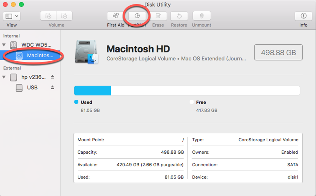316x196 pixels.
Task: Click the storage usage bar
Action: pos(187,91)
